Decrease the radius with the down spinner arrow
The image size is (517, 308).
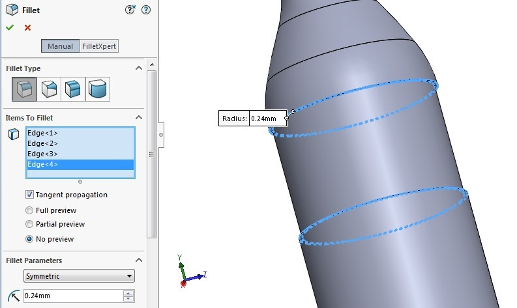[128, 299]
